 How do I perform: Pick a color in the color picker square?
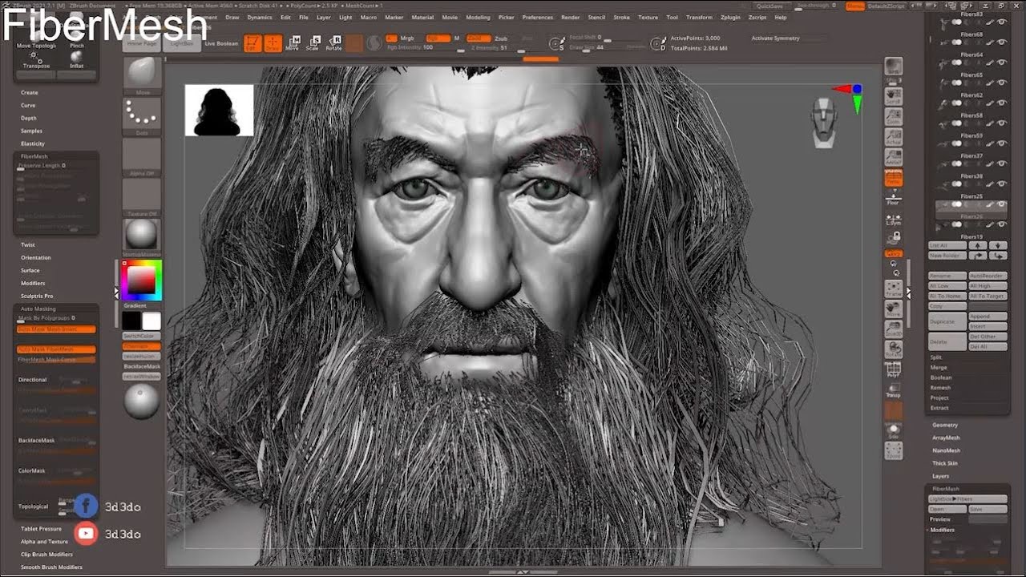point(142,280)
